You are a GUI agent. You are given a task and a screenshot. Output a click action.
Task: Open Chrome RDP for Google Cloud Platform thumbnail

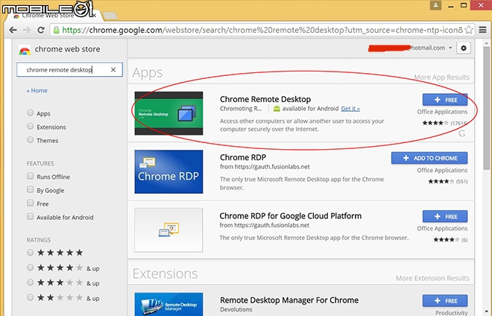(x=168, y=230)
